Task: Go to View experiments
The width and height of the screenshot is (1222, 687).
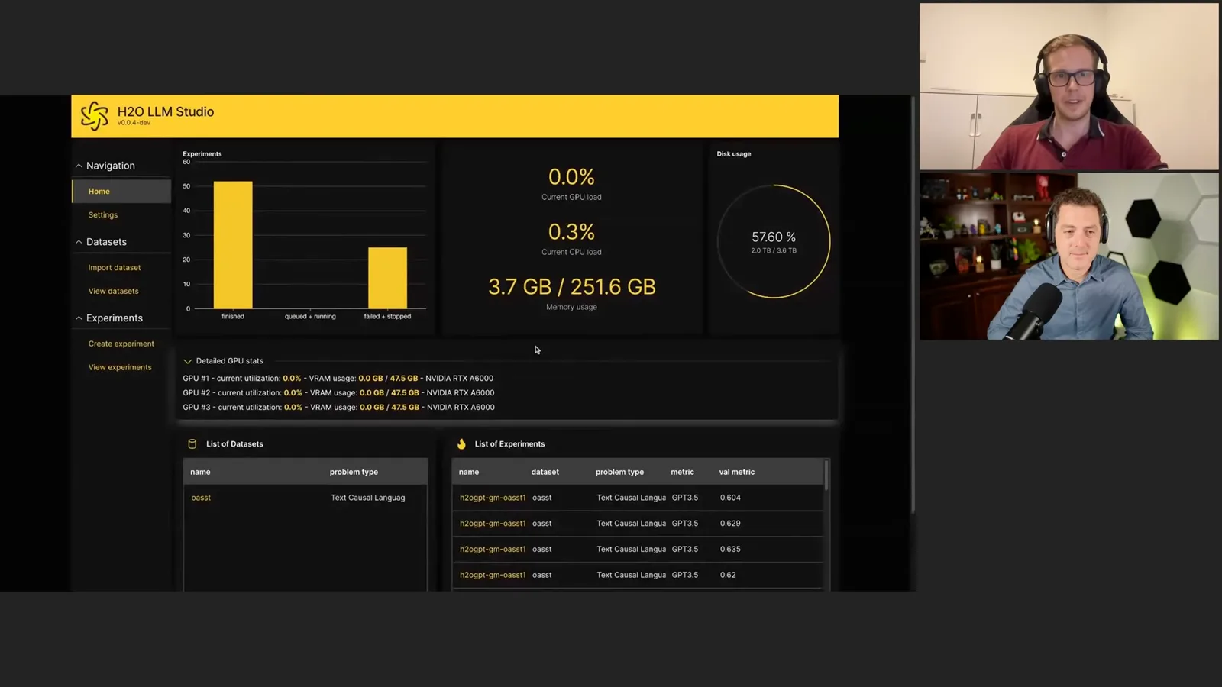Action: 120,367
